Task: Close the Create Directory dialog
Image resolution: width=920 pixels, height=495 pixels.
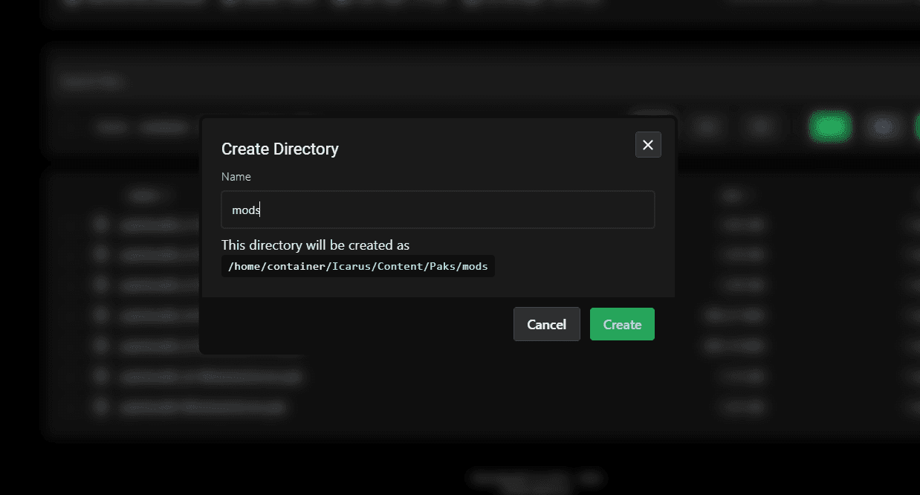Action: click(x=647, y=144)
